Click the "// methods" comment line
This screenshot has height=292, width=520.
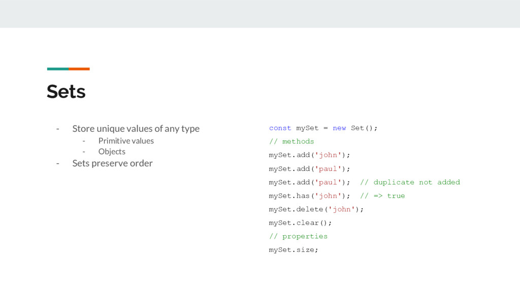coord(291,141)
